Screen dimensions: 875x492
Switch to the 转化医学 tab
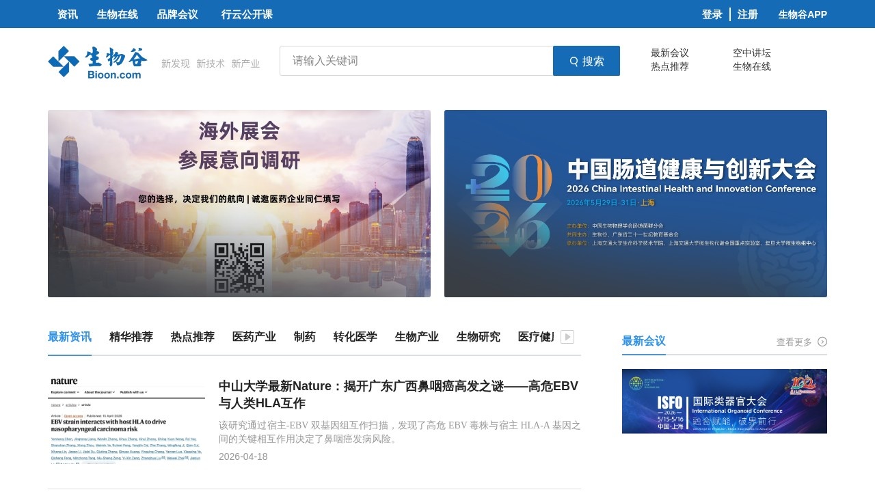[355, 337]
